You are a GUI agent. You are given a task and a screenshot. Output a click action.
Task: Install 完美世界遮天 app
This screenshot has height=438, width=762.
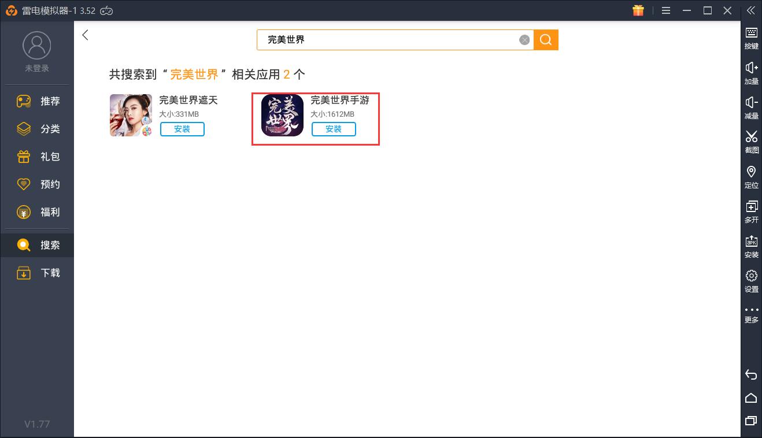coord(182,129)
